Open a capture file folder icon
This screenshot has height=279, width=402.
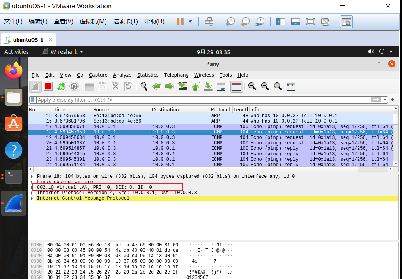(x=89, y=86)
